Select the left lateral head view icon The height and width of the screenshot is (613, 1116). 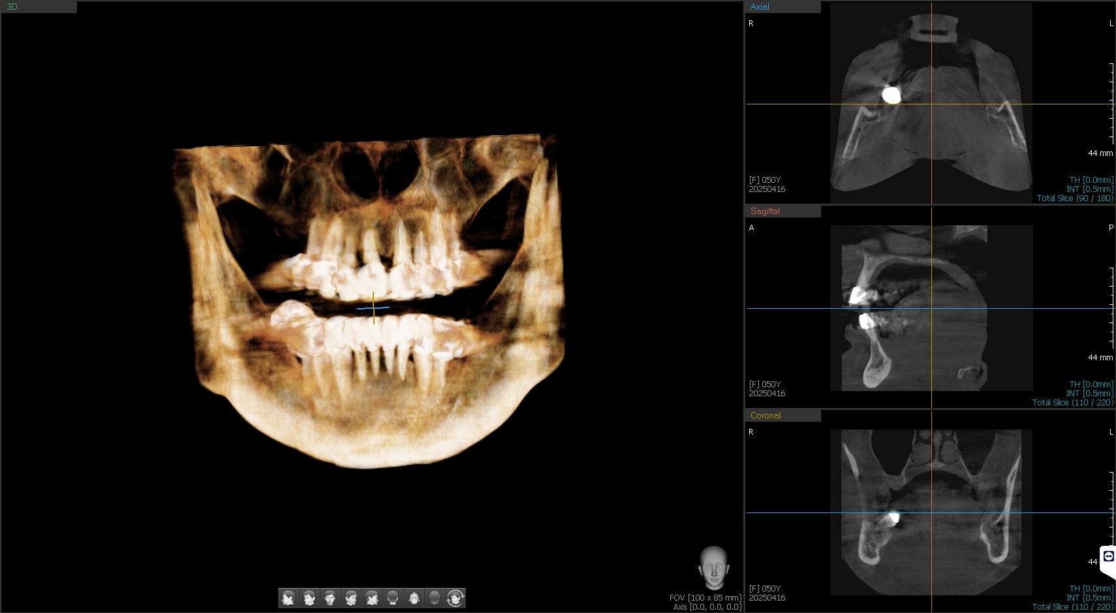[x=372, y=598]
